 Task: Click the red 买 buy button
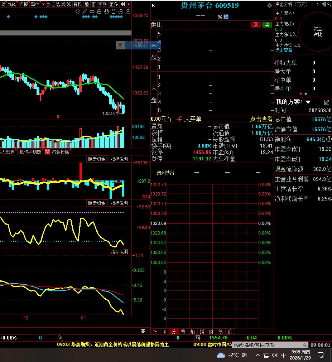tap(256, 25)
